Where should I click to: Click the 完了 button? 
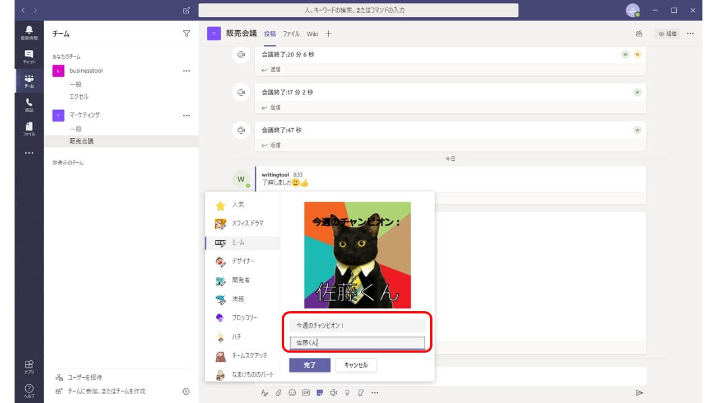click(x=310, y=365)
